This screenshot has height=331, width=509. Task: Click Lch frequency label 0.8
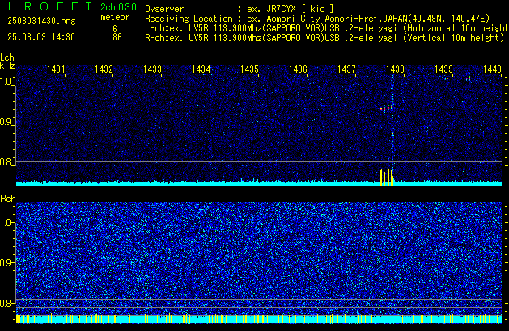6,162
